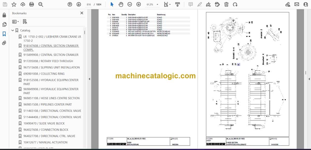Go to previous page with up arrow
This screenshot has height=150, width=311.
[x=70, y=4]
